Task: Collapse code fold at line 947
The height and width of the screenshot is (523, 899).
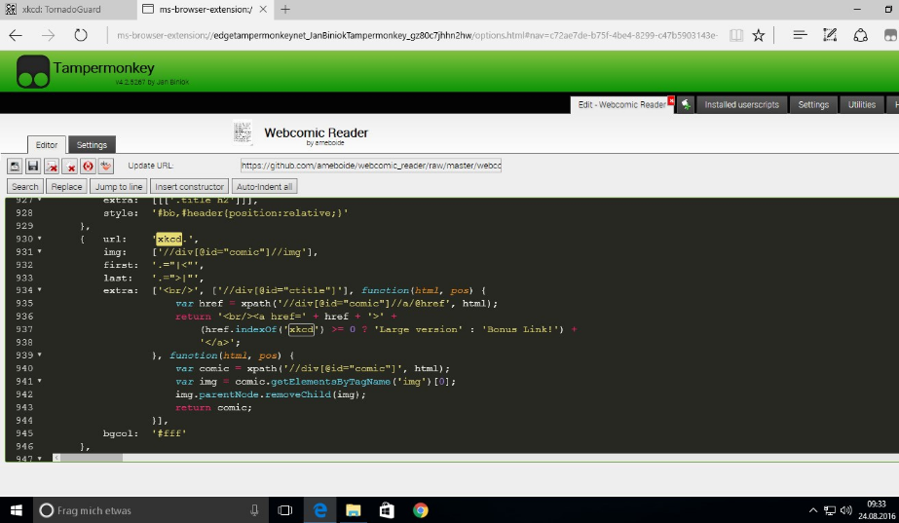Action: [x=40, y=458]
